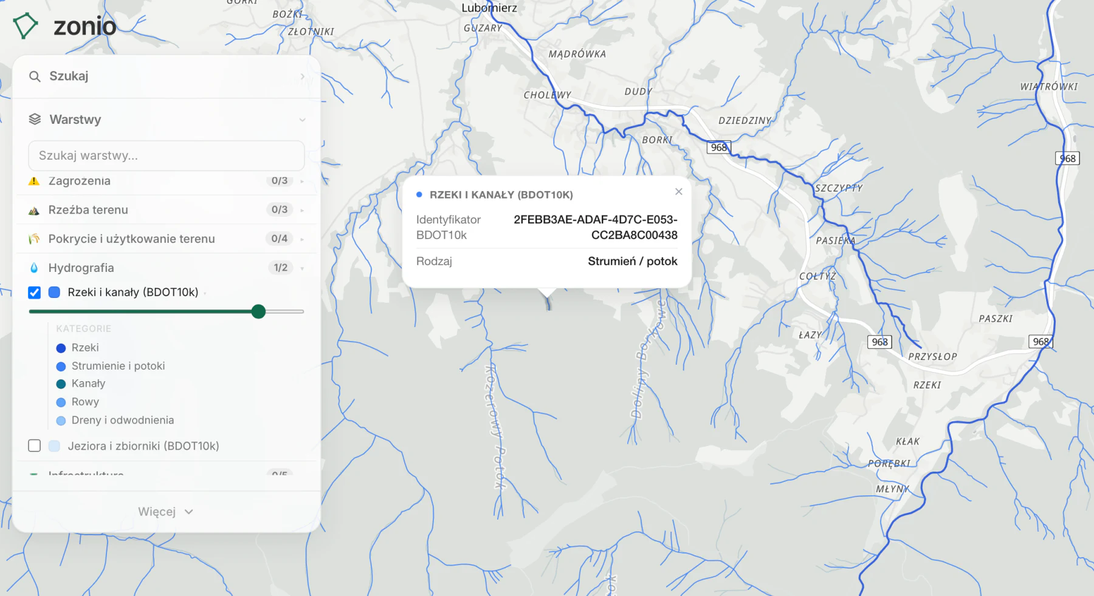Click road 968 shield near Borki
This screenshot has height=596, width=1094.
[719, 147]
